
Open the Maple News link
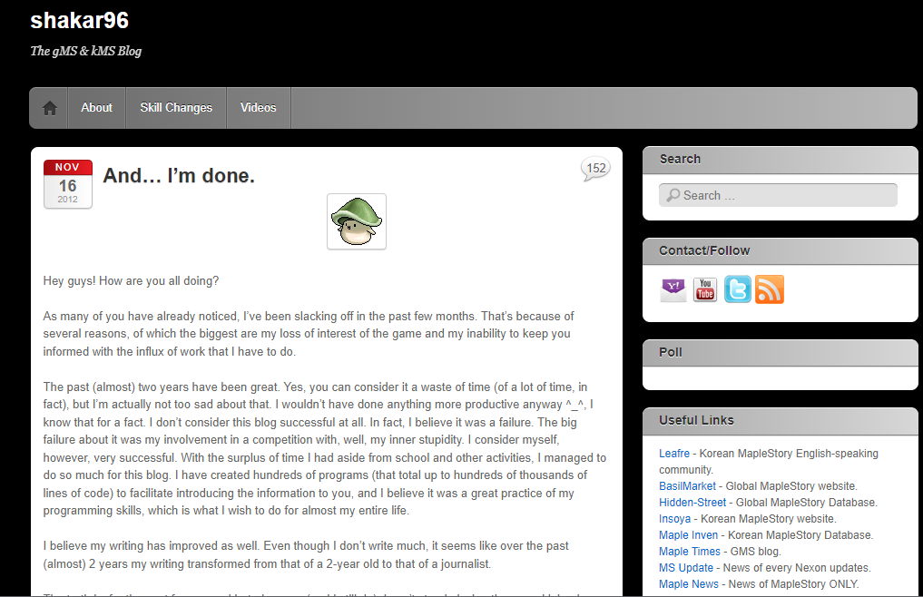(x=689, y=584)
